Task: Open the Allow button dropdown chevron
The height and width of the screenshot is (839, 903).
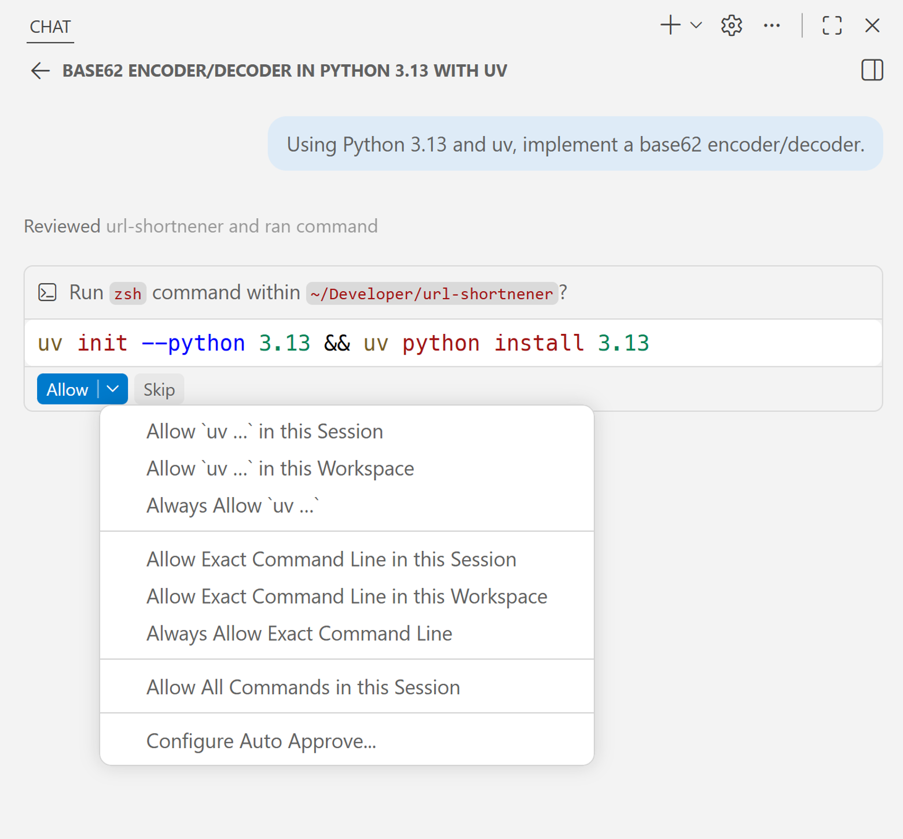Action: tap(112, 389)
